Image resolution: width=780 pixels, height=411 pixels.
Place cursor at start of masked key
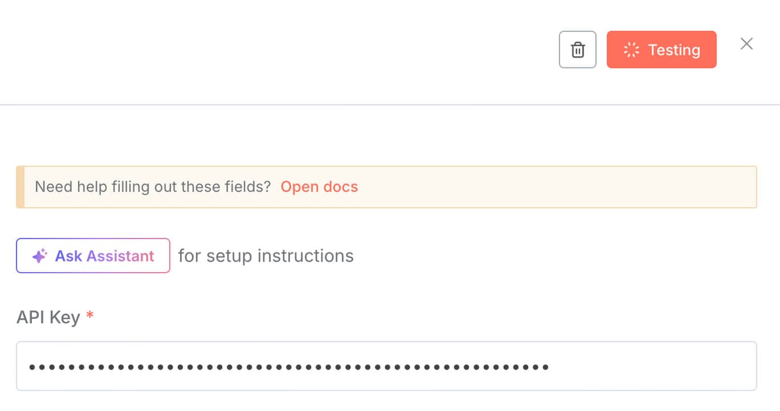(29, 367)
